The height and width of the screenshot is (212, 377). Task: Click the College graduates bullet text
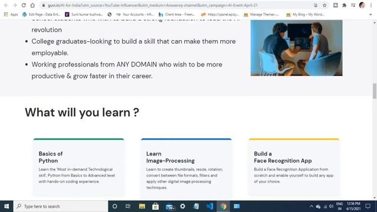[134, 47]
